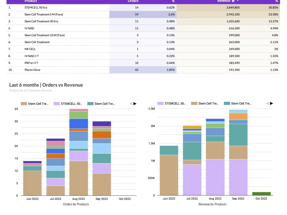This screenshot has height=215, width=287.
Task: Click the tan Stem Cell Tre... legend swatch in Orders chart
Action: tap(24, 104)
